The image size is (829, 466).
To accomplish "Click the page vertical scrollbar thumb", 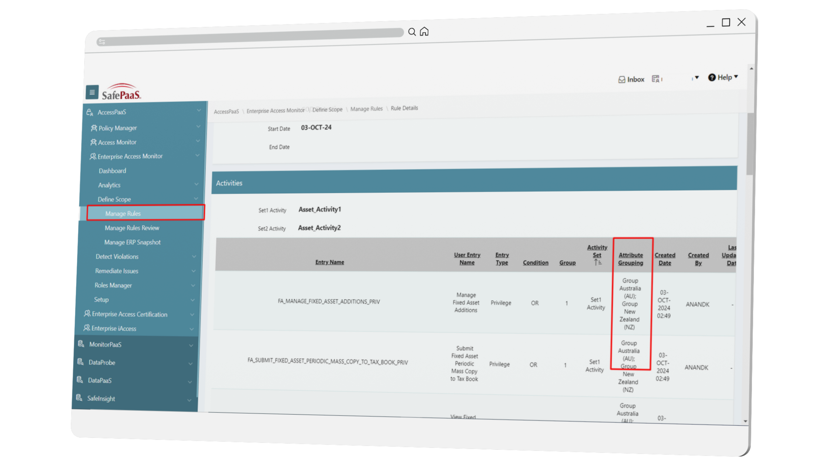I will [x=750, y=143].
